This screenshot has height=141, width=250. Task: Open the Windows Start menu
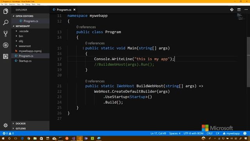point(3,138)
